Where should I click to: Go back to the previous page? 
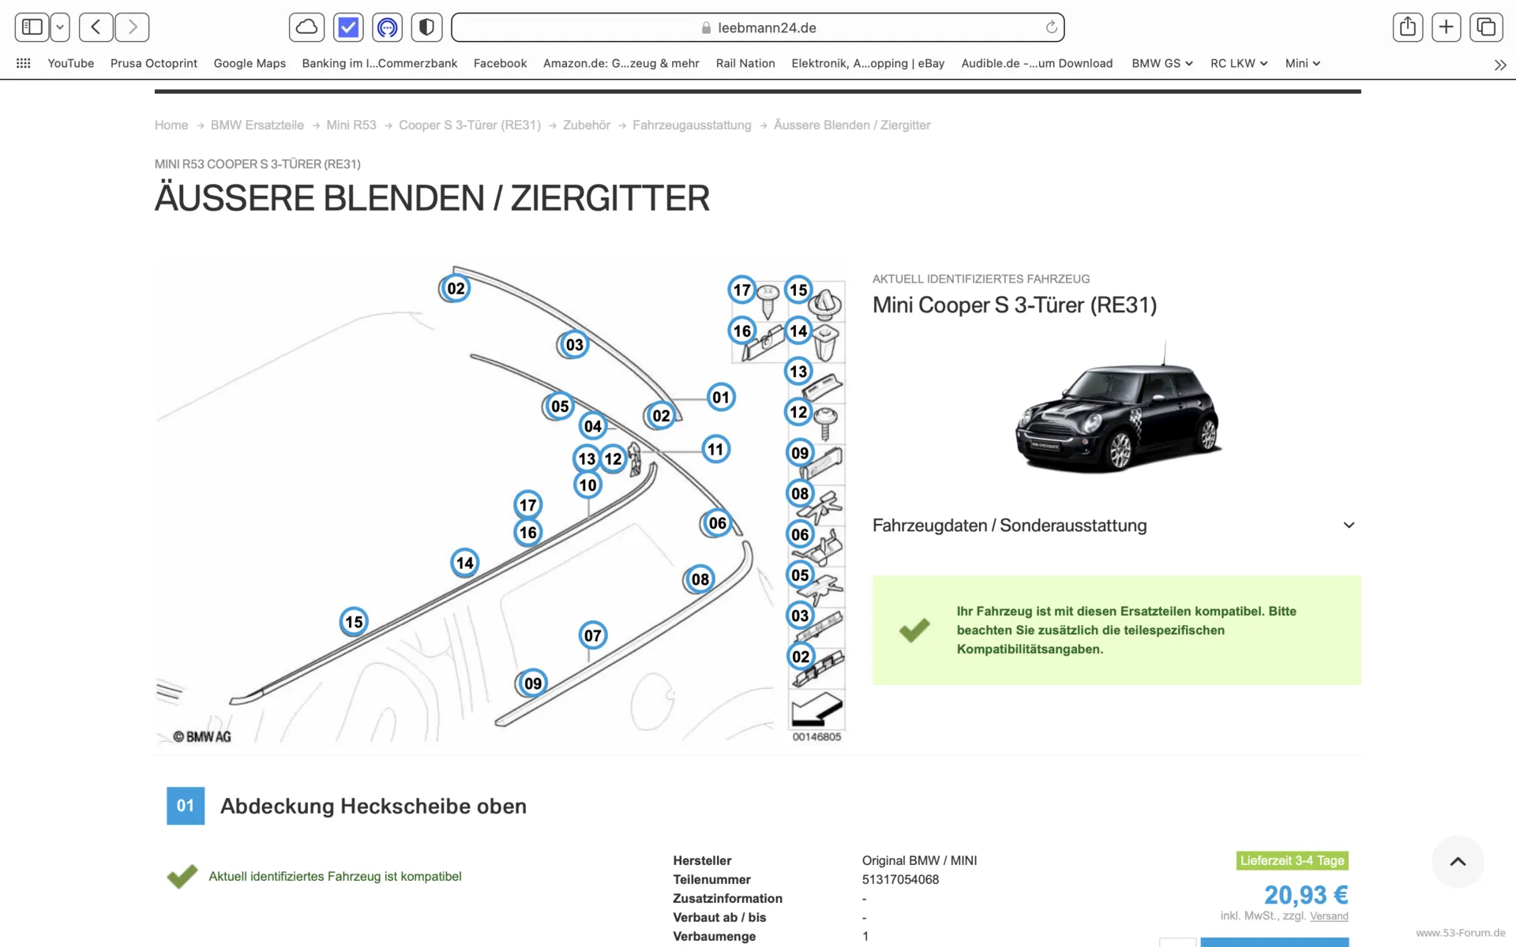click(96, 28)
